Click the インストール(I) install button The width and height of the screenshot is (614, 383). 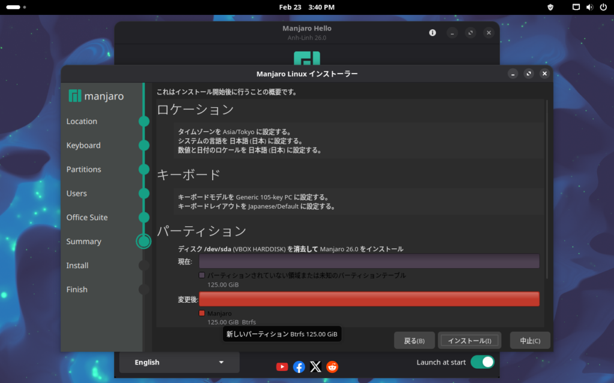[469, 341]
